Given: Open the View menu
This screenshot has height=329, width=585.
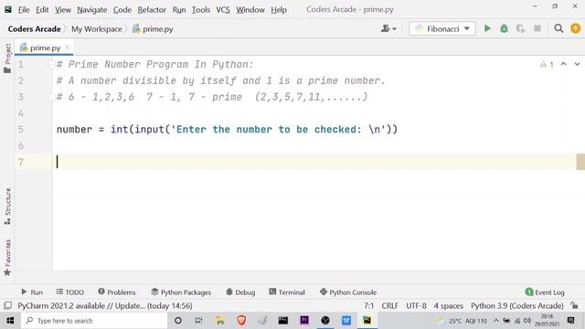Looking at the screenshot, I should [63, 10].
